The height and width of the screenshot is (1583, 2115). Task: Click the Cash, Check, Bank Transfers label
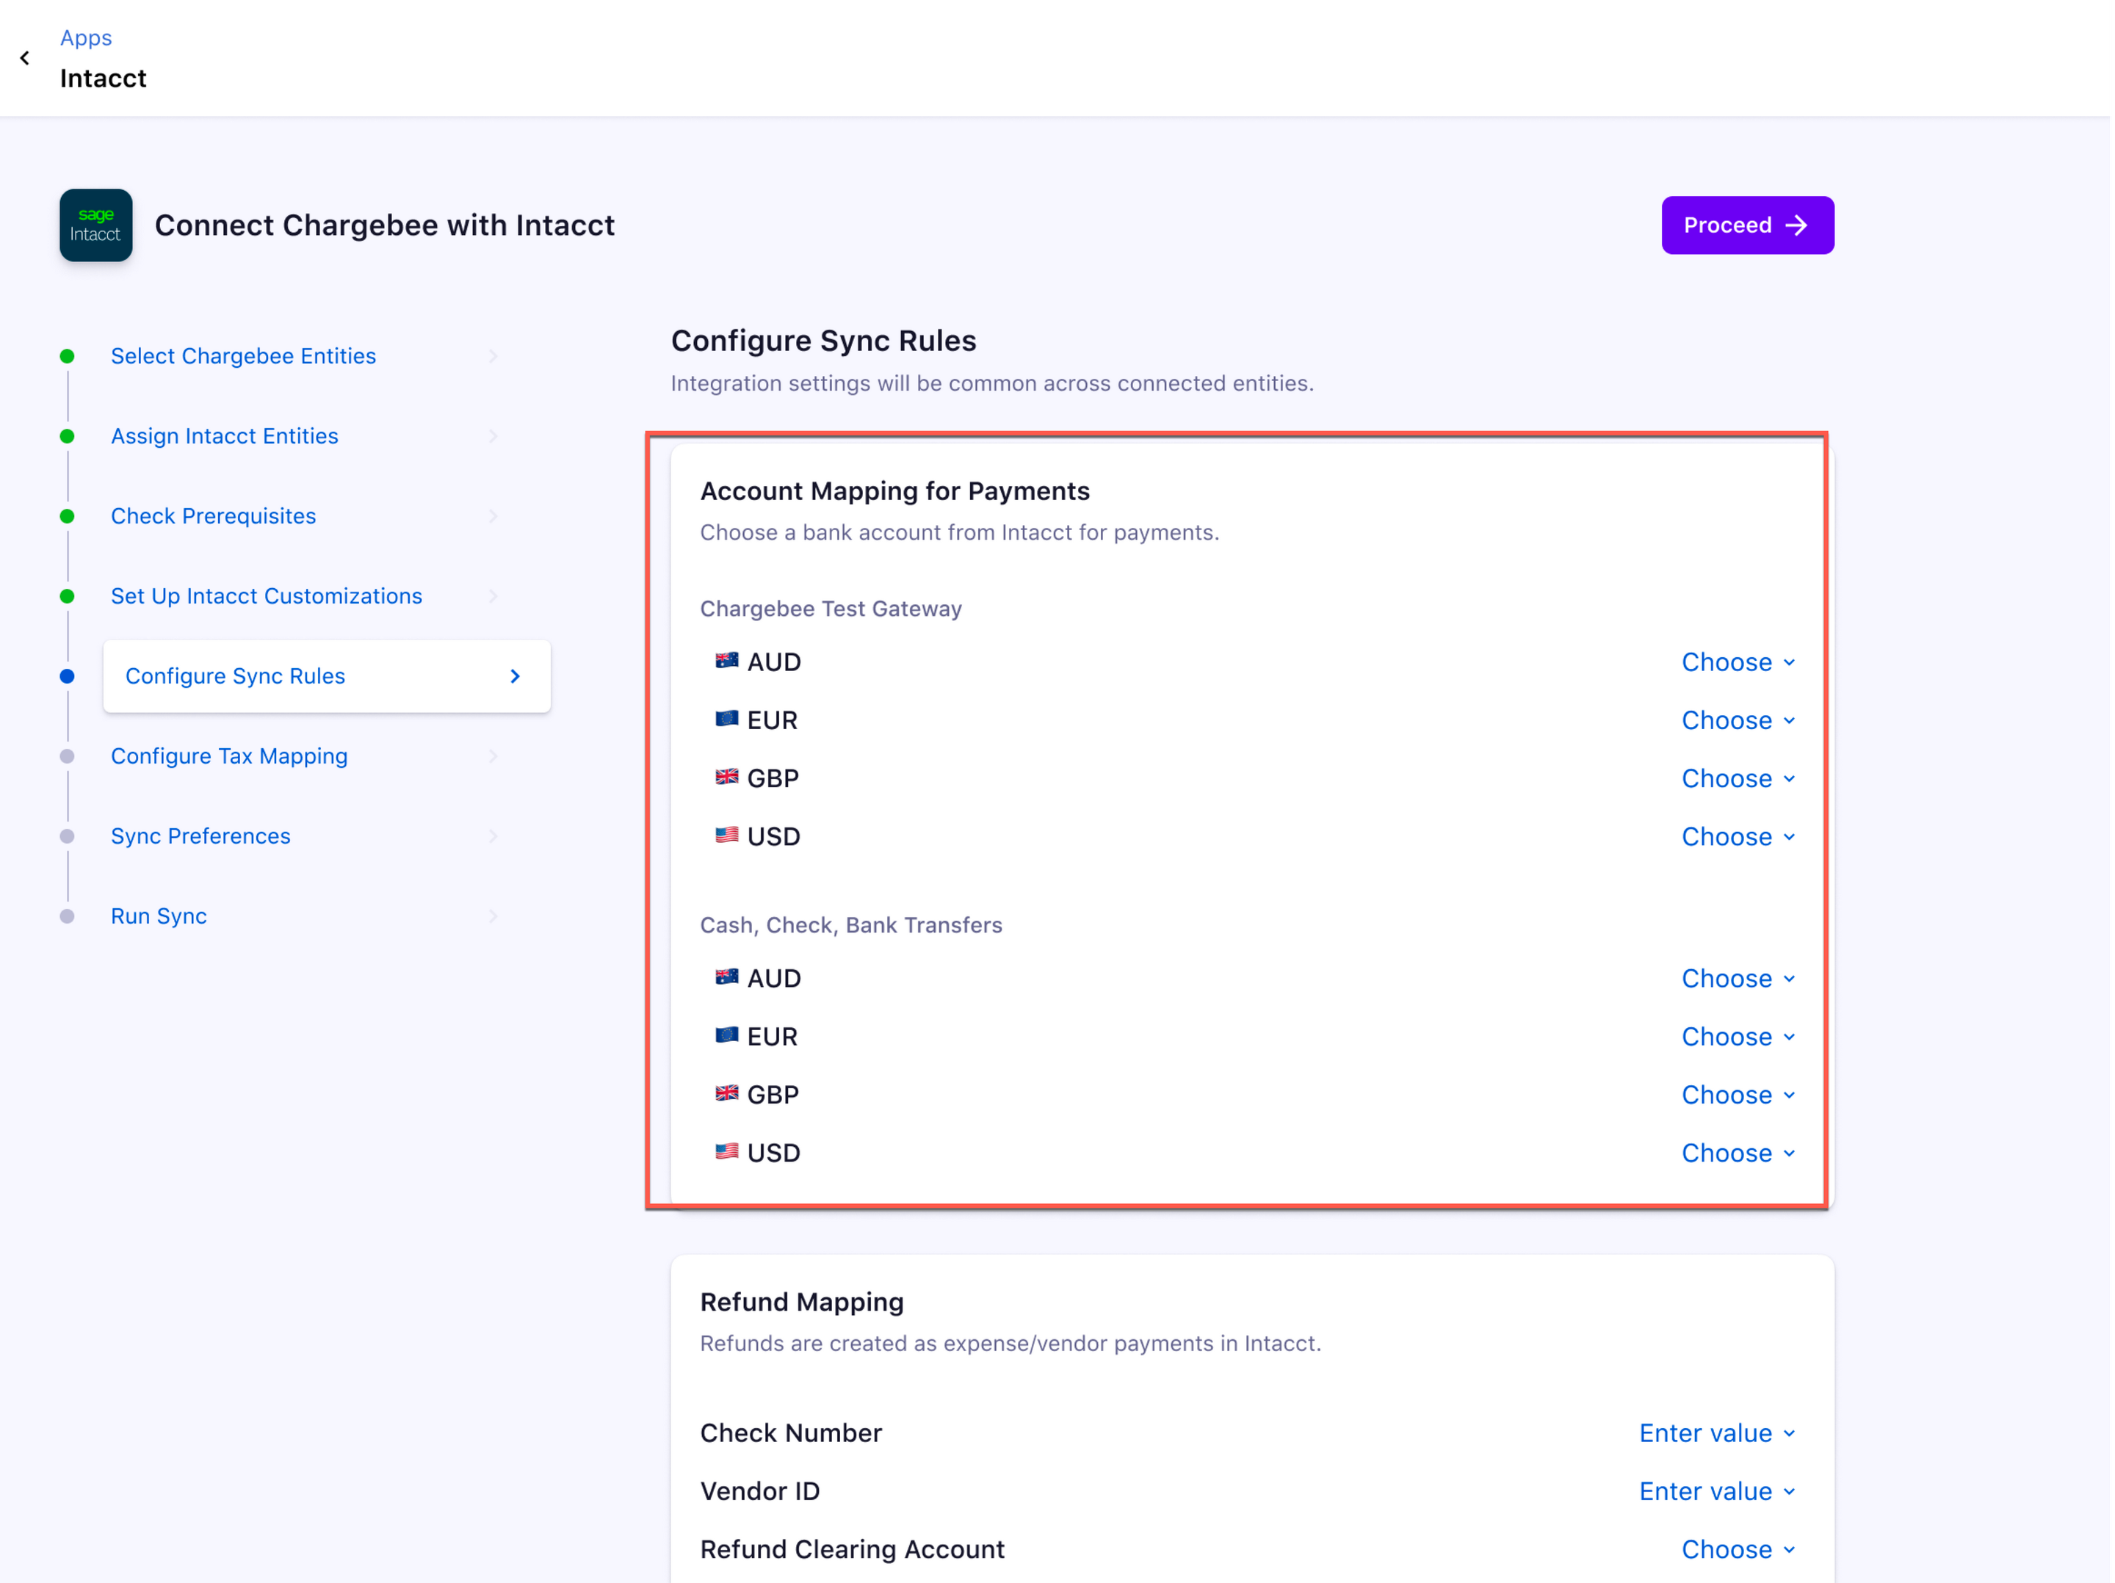pos(853,927)
